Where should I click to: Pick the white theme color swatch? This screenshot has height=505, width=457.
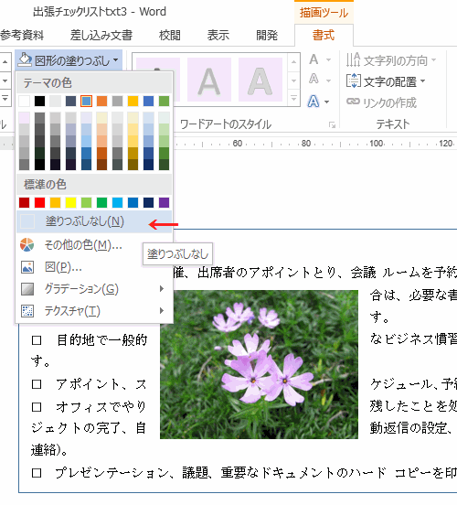pos(24,102)
